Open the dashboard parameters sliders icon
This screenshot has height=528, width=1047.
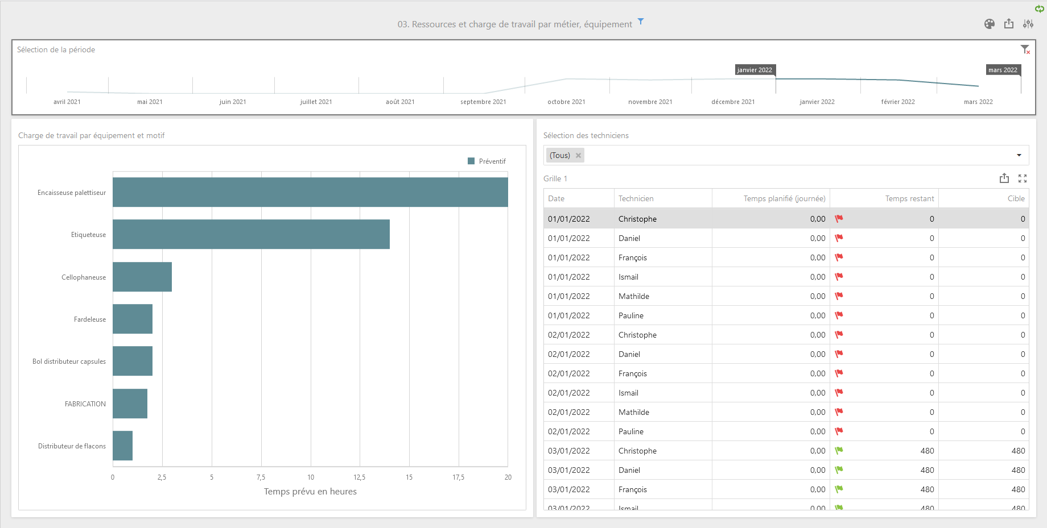pos(1028,24)
